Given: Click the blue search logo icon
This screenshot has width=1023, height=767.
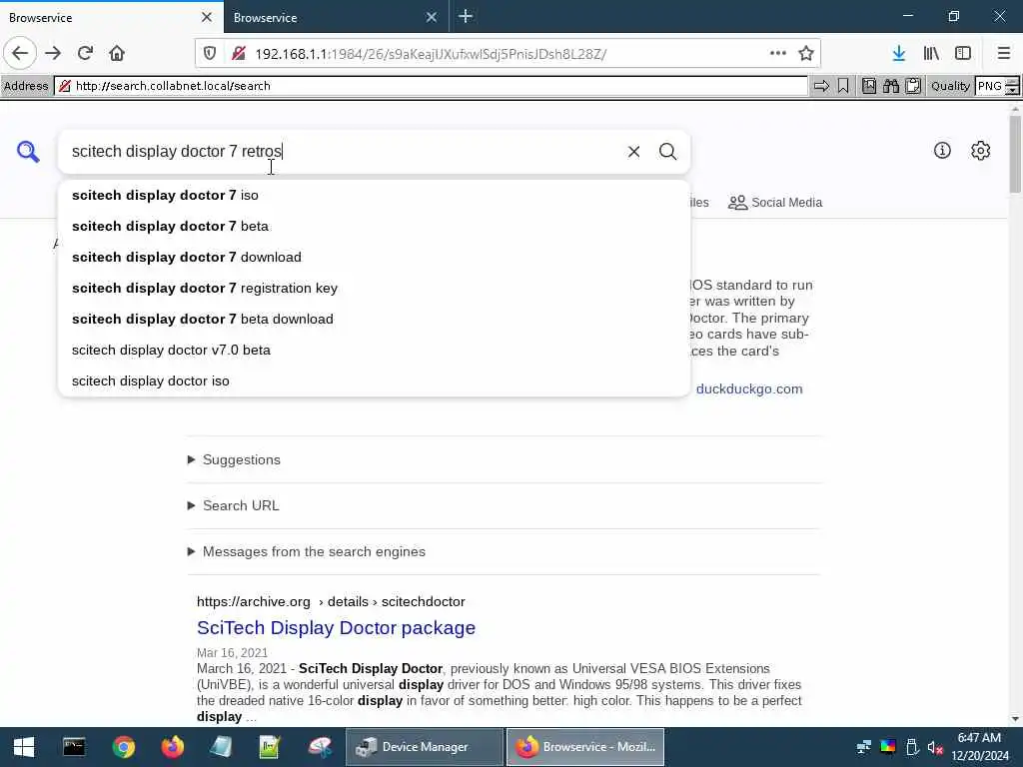Looking at the screenshot, I should click(28, 152).
